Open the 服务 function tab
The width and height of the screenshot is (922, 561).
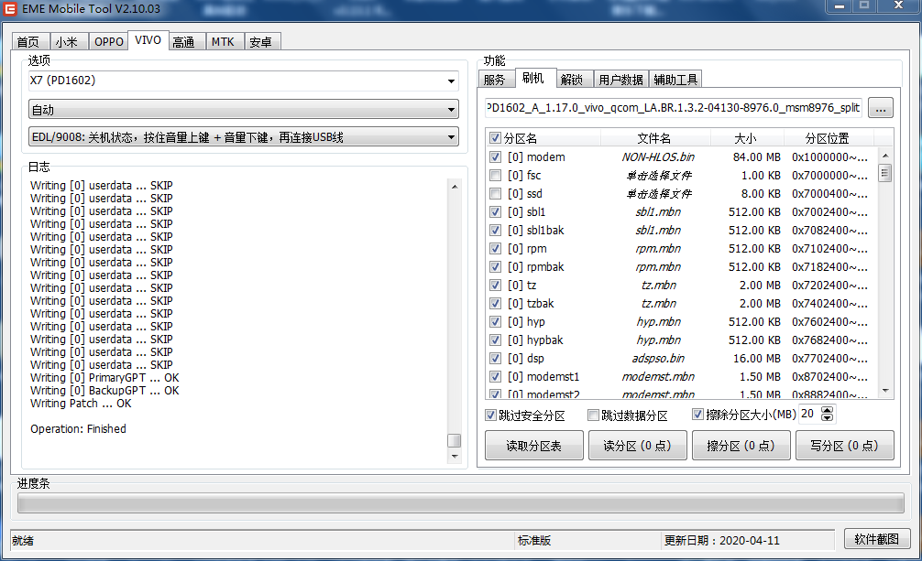click(x=495, y=80)
